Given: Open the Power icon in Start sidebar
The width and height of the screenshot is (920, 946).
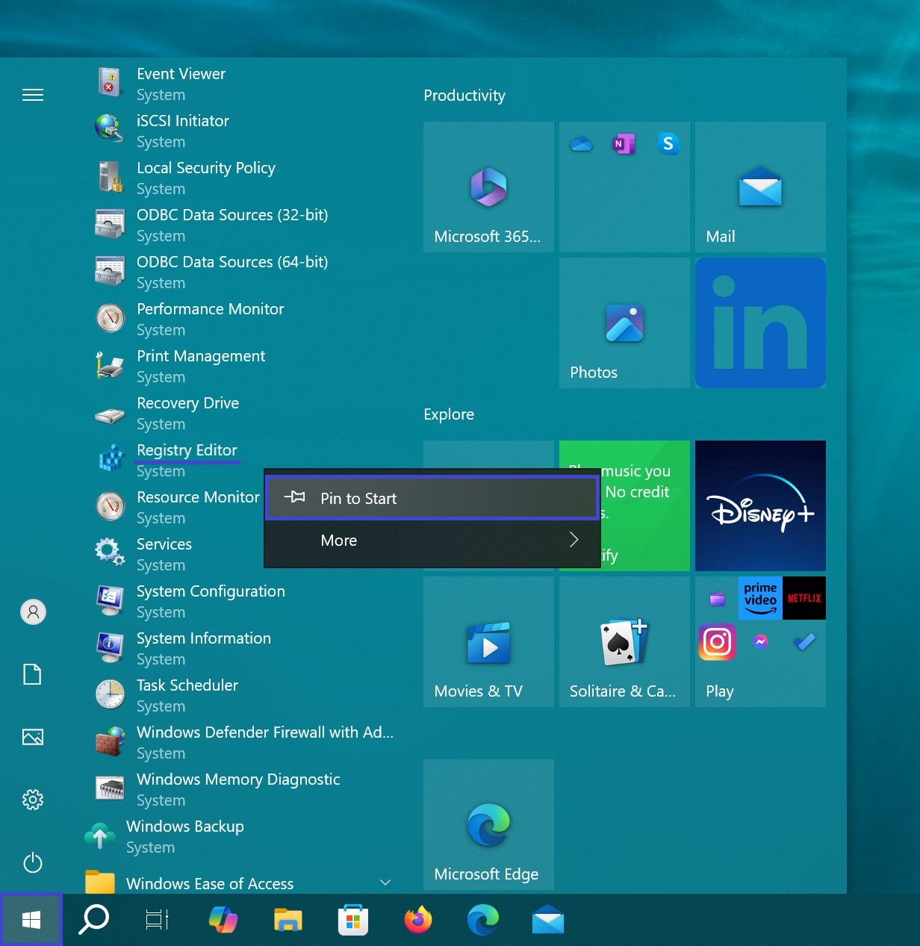Looking at the screenshot, I should [33, 863].
